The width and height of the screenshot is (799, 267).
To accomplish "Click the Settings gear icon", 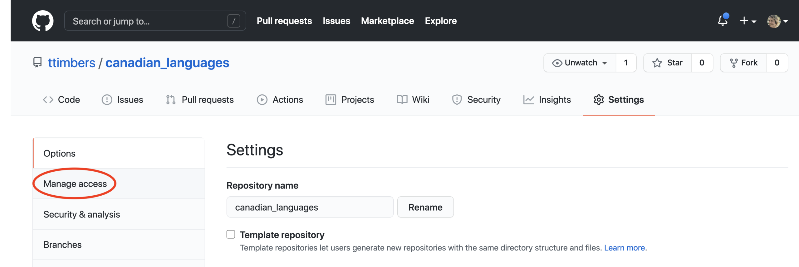I will [x=598, y=100].
